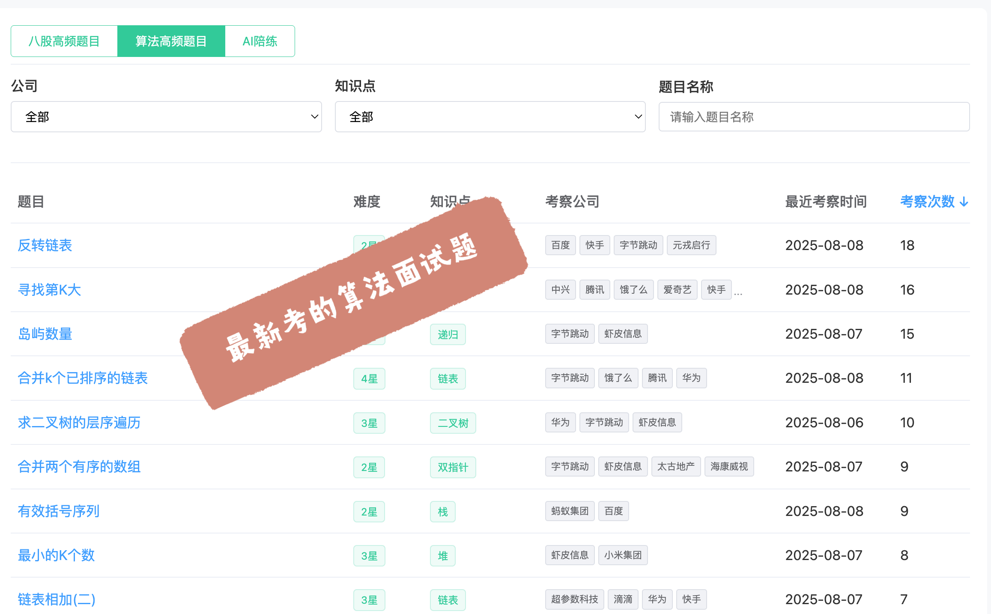Image resolution: width=991 pixels, height=614 pixels.
Task: Select the 字节跳动 company tag for 反转链表
Action: coord(638,245)
